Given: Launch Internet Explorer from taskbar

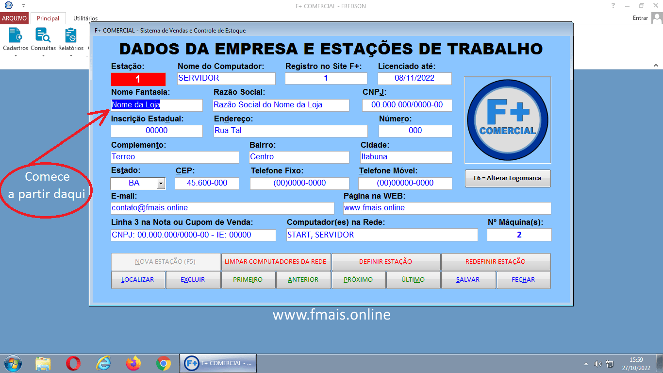Looking at the screenshot, I should [103, 363].
